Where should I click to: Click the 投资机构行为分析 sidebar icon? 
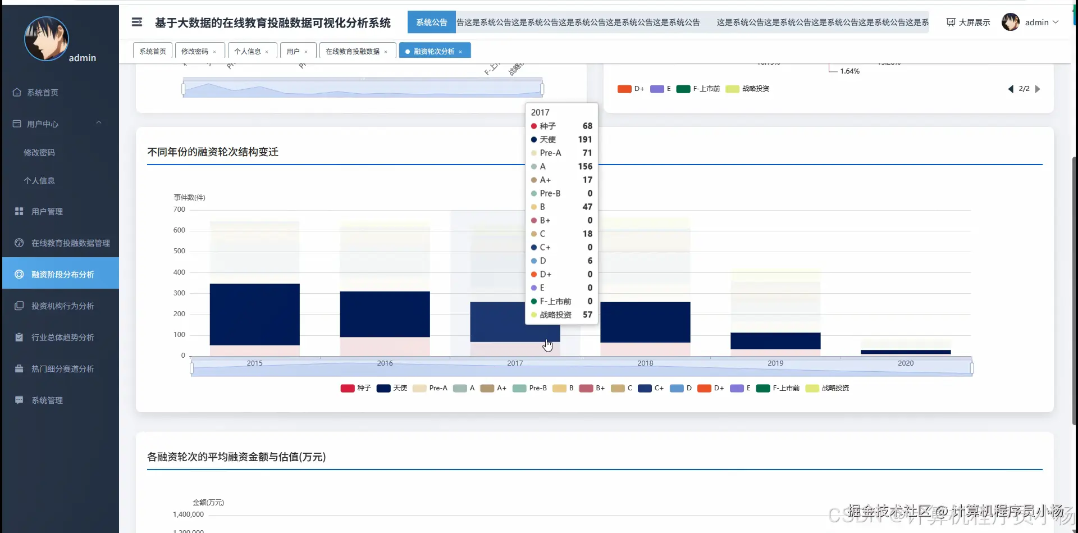click(x=19, y=306)
